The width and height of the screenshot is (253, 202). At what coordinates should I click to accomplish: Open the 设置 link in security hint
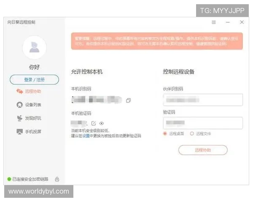[x=86, y=136]
